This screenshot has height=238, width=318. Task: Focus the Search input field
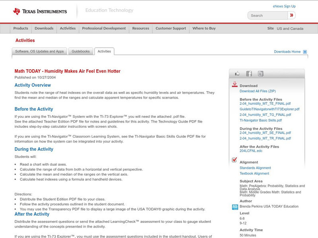(268, 16)
